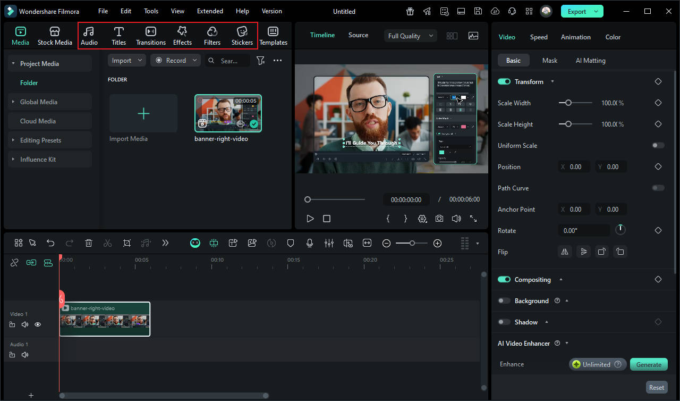Hide Video 1 track with eye icon
This screenshot has width=680, height=401.
[38, 324]
